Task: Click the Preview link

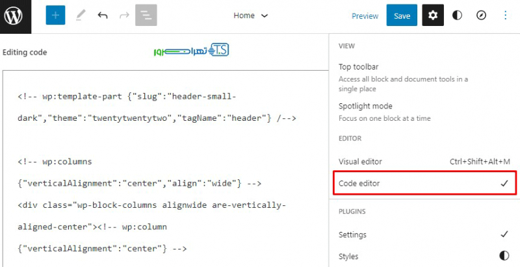Action: pos(365,16)
